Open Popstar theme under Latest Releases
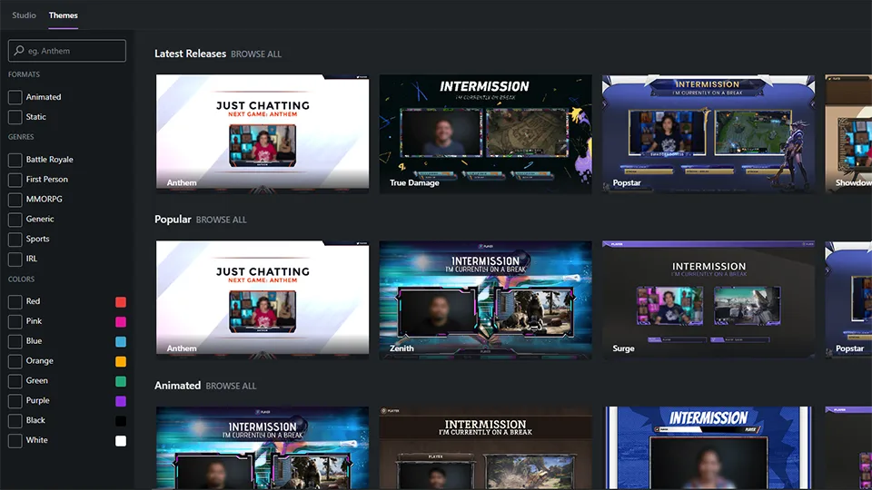Image resolution: width=872 pixels, height=490 pixels. tap(708, 134)
